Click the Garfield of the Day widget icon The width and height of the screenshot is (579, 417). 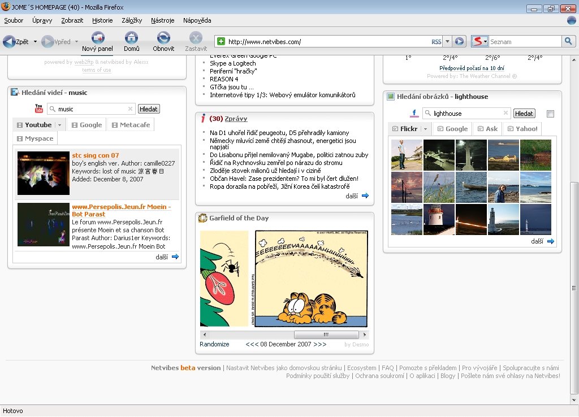pyautogui.click(x=203, y=218)
